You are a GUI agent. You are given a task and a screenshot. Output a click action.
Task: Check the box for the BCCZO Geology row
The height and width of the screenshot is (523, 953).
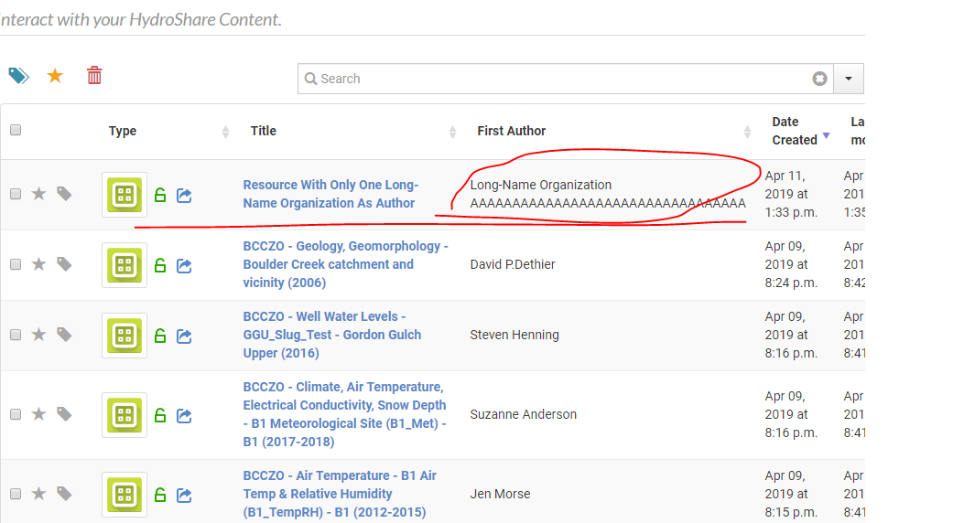pyautogui.click(x=16, y=264)
